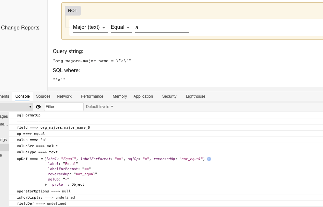The height and width of the screenshot is (207, 323).
Task: Open the Memory panel
Action: 119,96
